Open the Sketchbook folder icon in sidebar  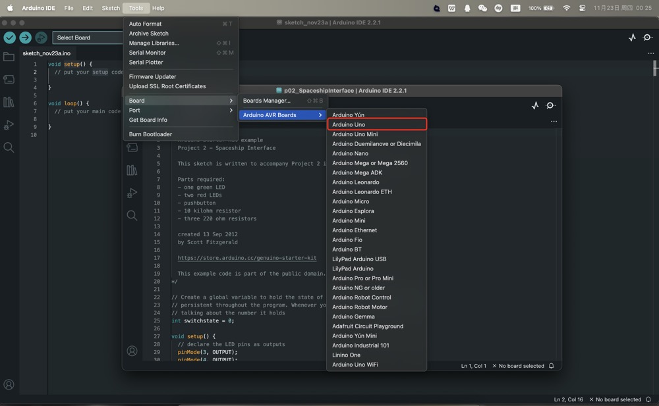coord(9,57)
